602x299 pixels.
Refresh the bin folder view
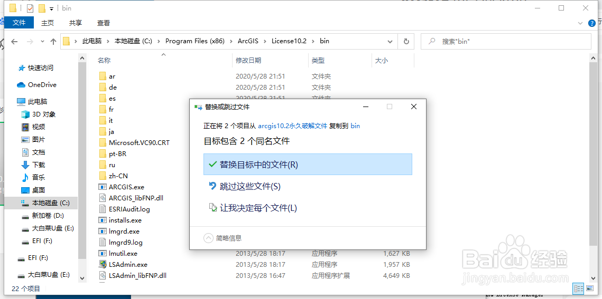(x=406, y=41)
